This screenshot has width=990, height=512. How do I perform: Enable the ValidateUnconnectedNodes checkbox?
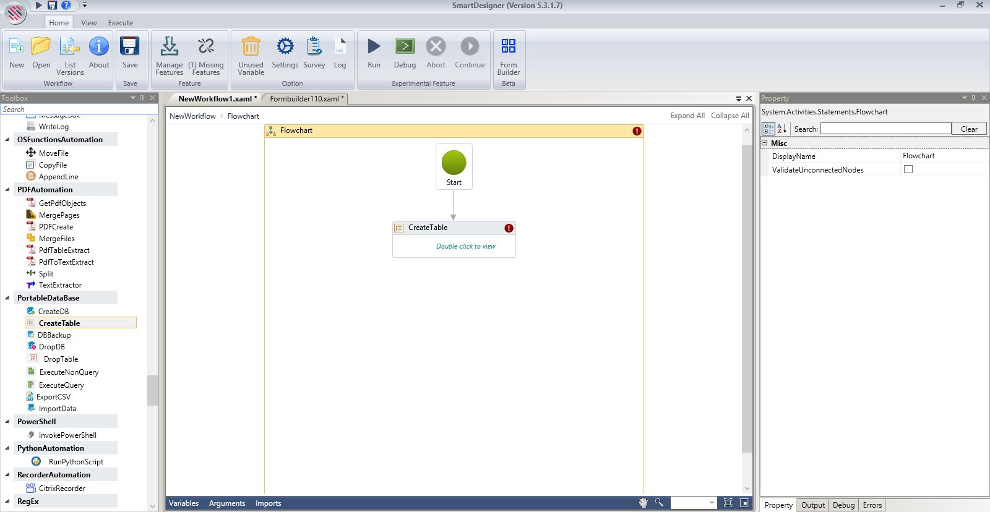tap(908, 169)
